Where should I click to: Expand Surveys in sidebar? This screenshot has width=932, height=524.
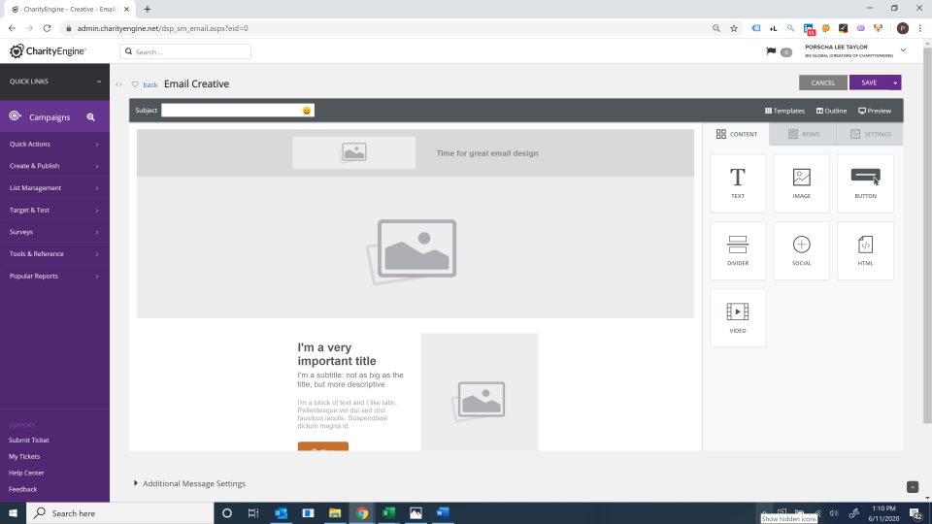point(54,232)
